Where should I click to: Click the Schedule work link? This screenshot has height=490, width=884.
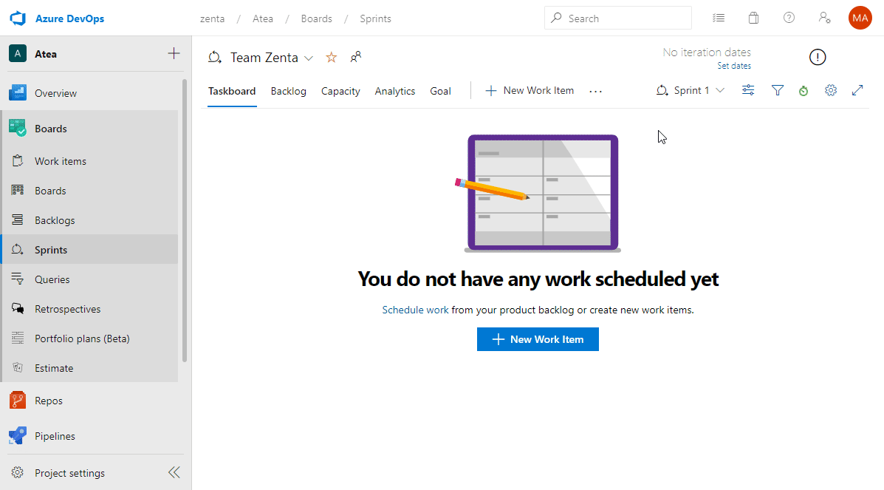pos(415,310)
